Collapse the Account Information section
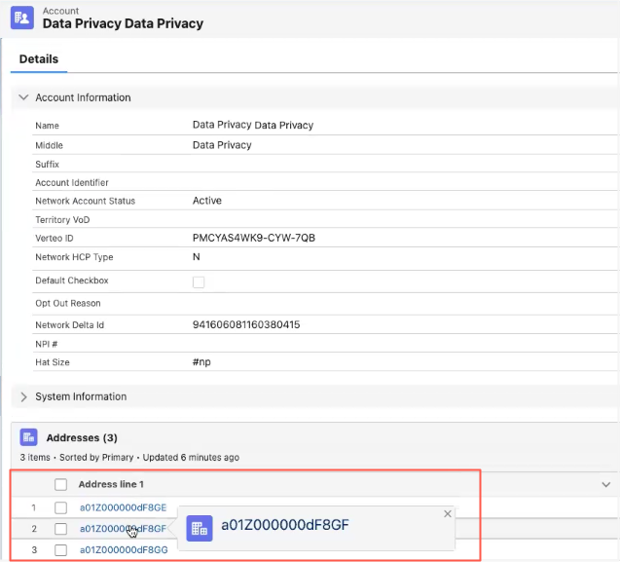620x562 pixels. coord(23,97)
